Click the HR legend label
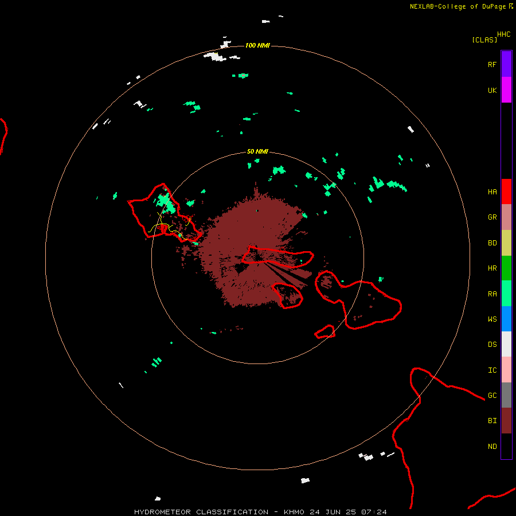Screen dimensions: 516x516 click(492, 268)
